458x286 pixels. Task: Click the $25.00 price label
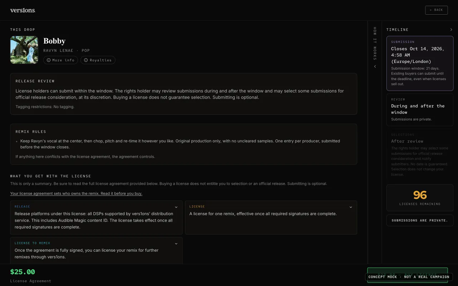coord(23,272)
